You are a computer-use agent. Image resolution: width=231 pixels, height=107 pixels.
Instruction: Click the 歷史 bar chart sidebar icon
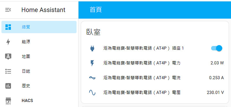8,86
